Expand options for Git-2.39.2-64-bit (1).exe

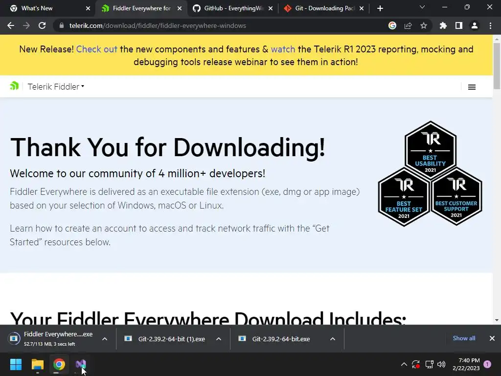point(219,339)
